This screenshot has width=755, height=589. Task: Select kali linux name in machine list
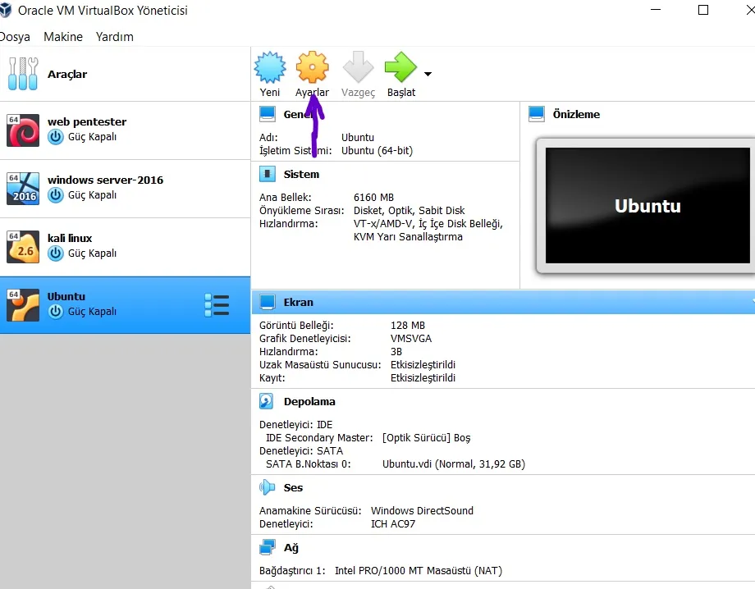[x=70, y=238]
